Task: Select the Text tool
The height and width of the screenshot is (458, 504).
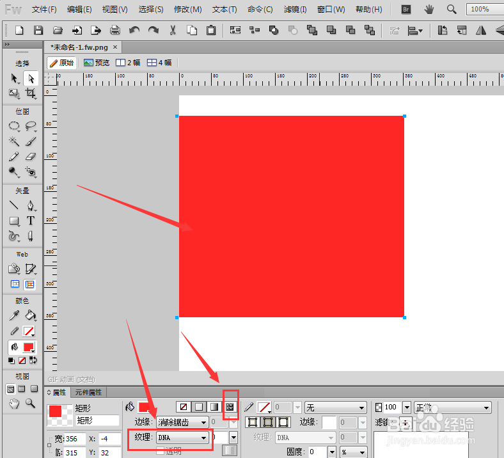Action: point(31,221)
